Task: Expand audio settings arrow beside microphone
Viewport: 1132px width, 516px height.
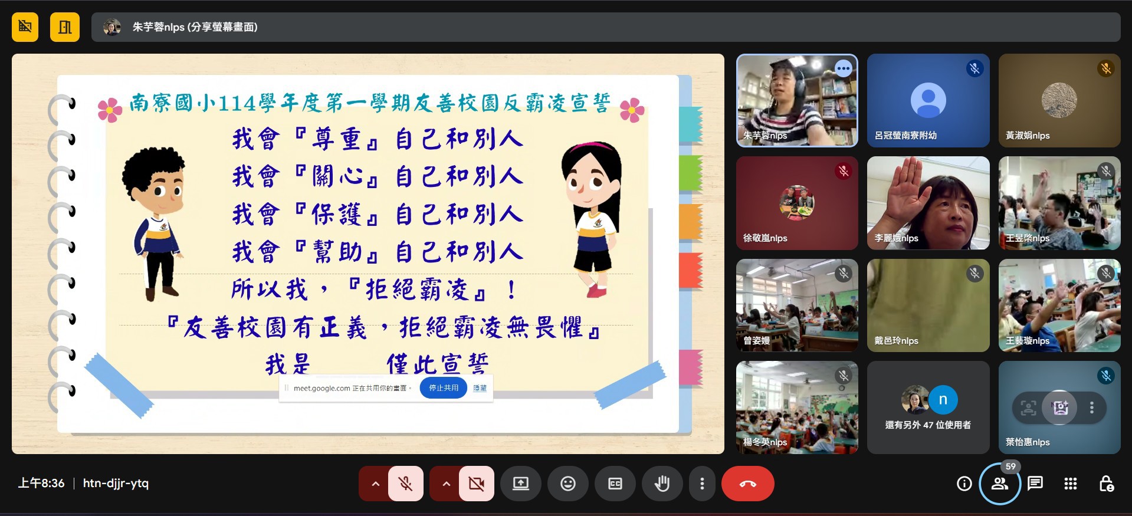Action: tap(375, 484)
